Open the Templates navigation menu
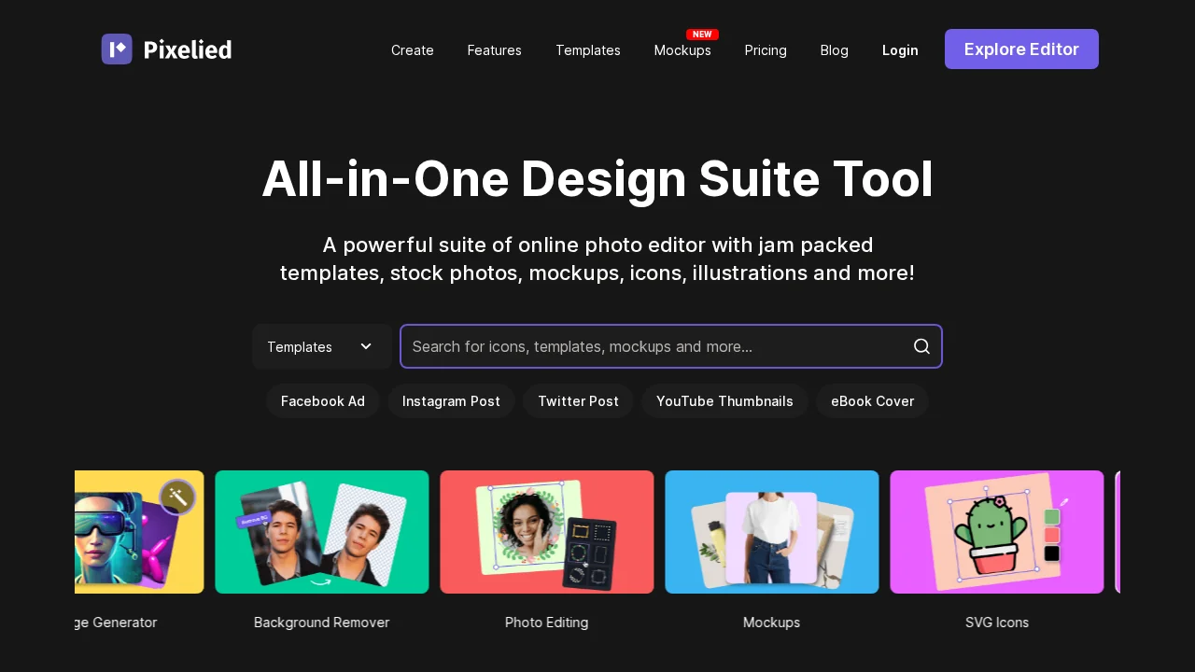The width and height of the screenshot is (1195, 672). (587, 50)
